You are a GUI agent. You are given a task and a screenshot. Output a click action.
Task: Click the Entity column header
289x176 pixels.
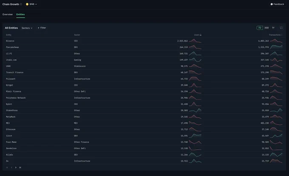pos(8,35)
